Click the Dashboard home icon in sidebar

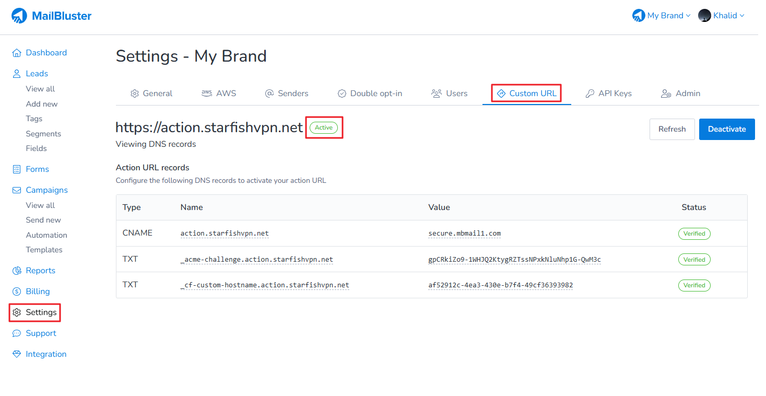17,53
